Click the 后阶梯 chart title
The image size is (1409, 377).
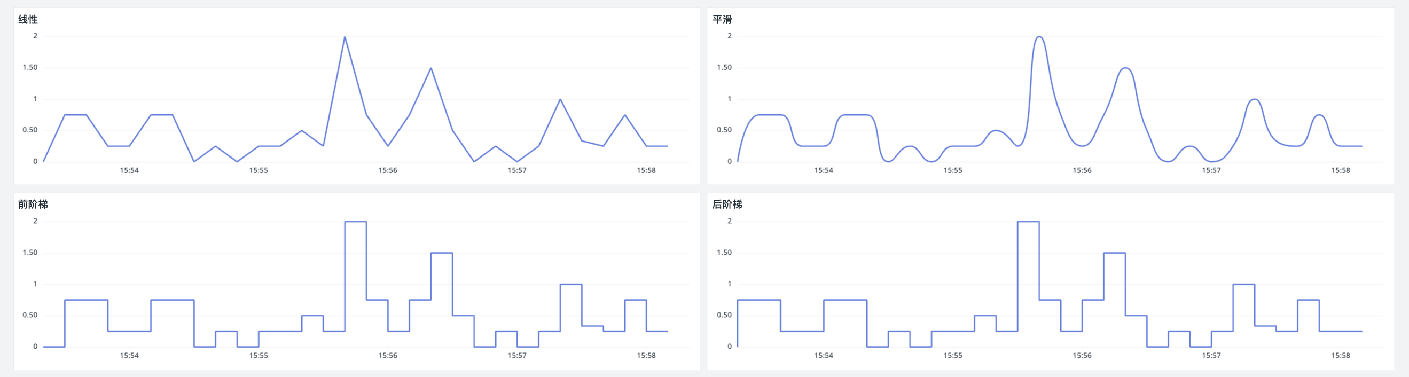click(727, 205)
